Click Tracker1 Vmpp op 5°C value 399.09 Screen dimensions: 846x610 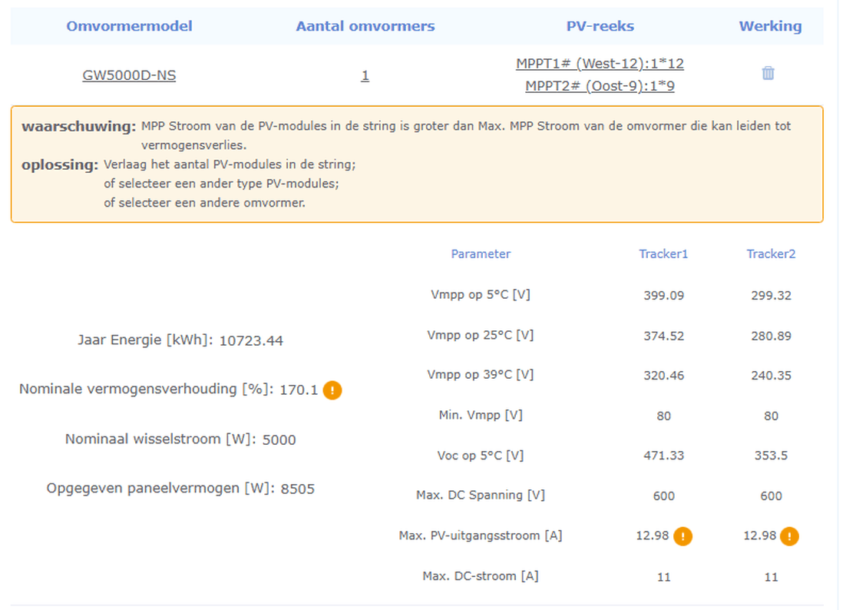(x=663, y=296)
